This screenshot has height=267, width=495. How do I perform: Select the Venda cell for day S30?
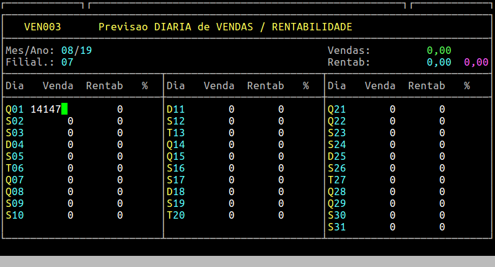point(392,215)
